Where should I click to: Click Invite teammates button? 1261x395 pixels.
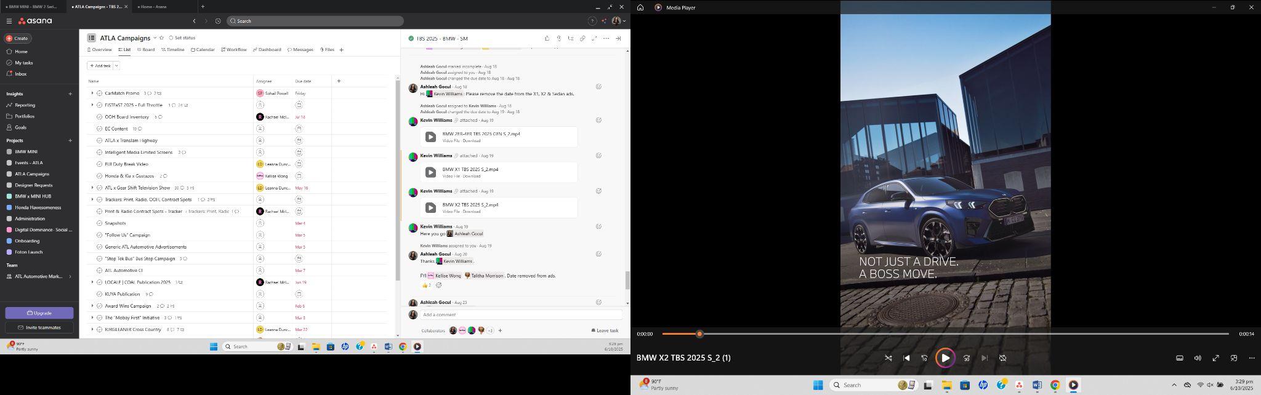[39, 328]
